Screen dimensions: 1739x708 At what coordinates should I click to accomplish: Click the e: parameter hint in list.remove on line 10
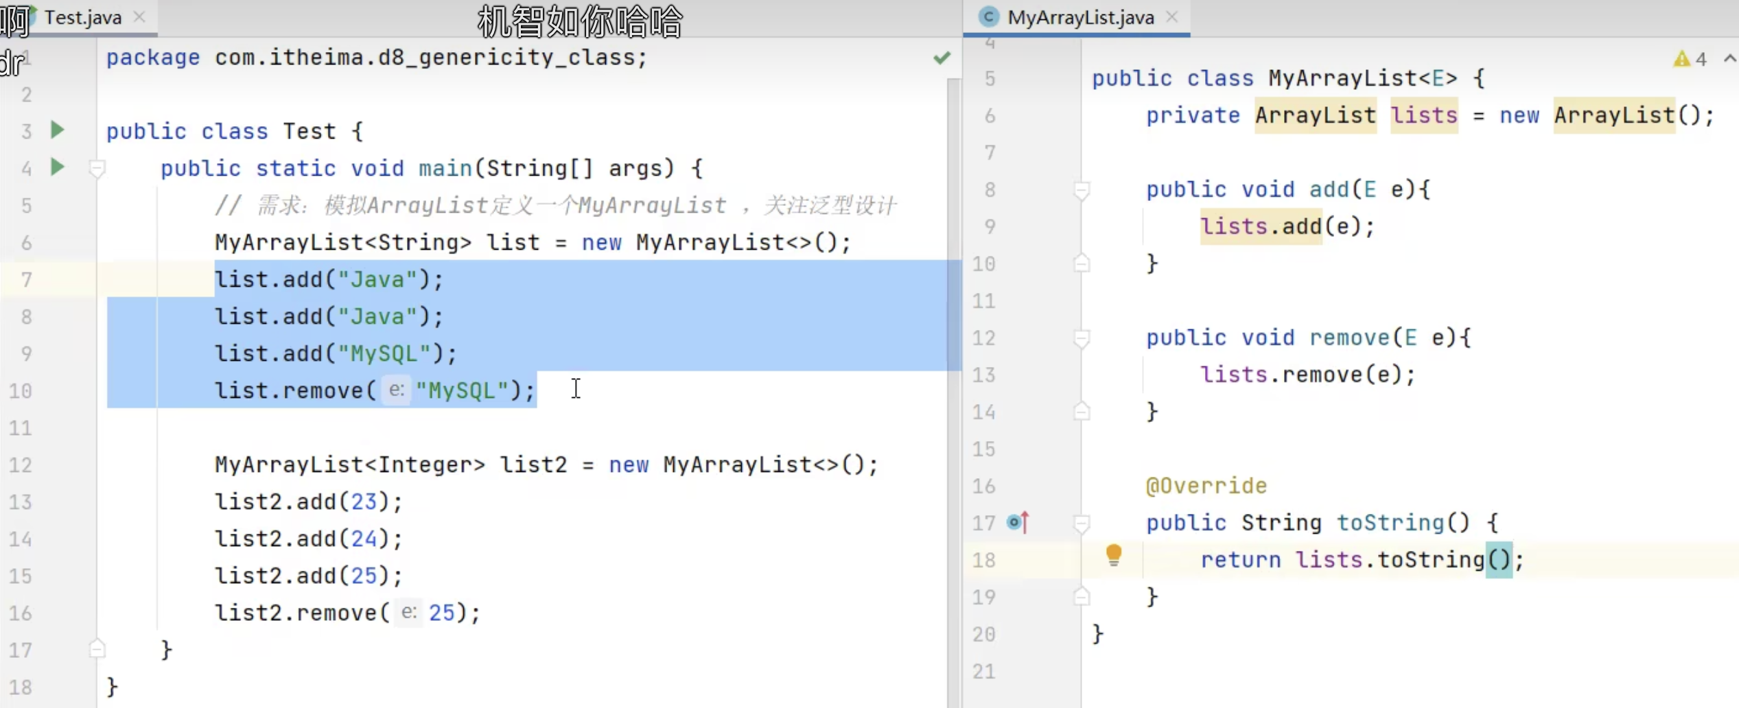pos(396,390)
